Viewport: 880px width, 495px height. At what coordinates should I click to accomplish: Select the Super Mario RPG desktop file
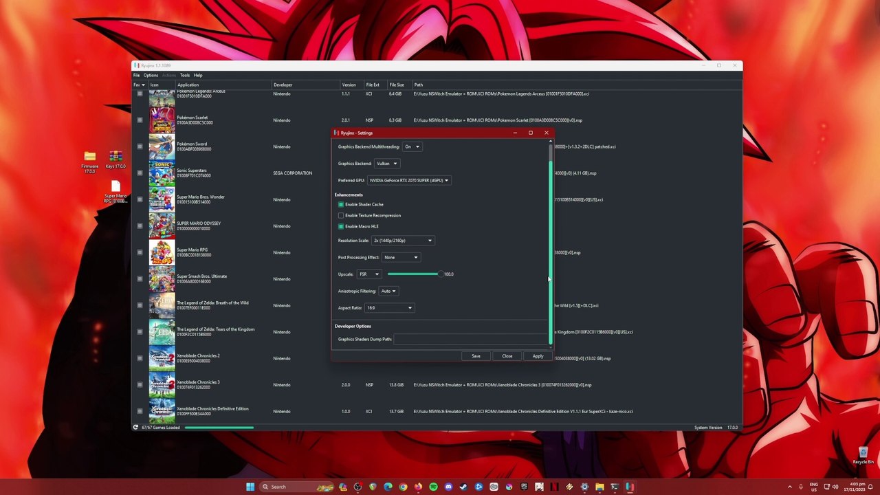[115, 192]
